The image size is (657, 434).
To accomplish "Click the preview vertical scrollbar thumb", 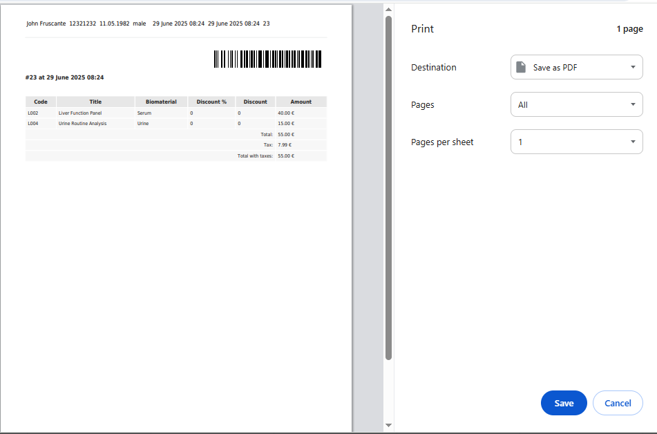I will [x=388, y=187].
